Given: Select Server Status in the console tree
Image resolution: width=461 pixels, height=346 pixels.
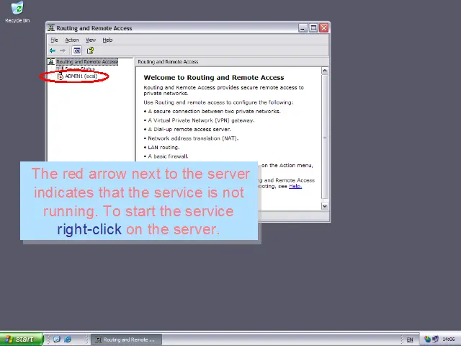Looking at the screenshot, I should [79, 69].
